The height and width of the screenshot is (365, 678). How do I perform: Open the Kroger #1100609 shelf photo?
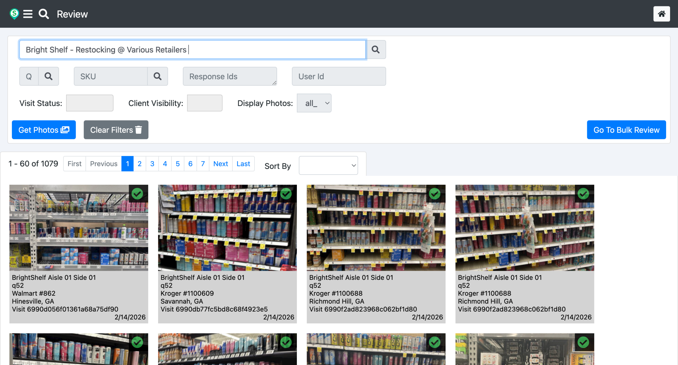227,228
